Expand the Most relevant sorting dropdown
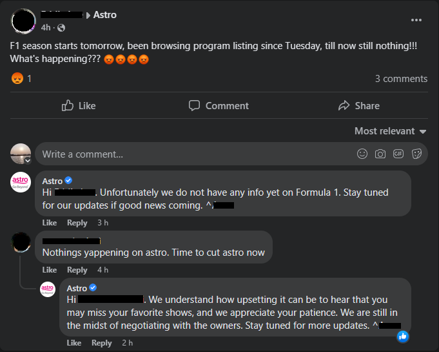Viewport: 439px width, 352px height. [x=390, y=131]
